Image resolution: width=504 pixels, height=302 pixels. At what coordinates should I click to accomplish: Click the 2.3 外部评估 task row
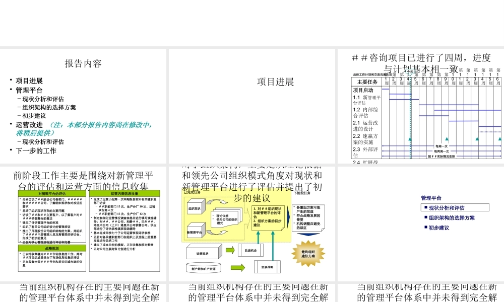point(365,152)
